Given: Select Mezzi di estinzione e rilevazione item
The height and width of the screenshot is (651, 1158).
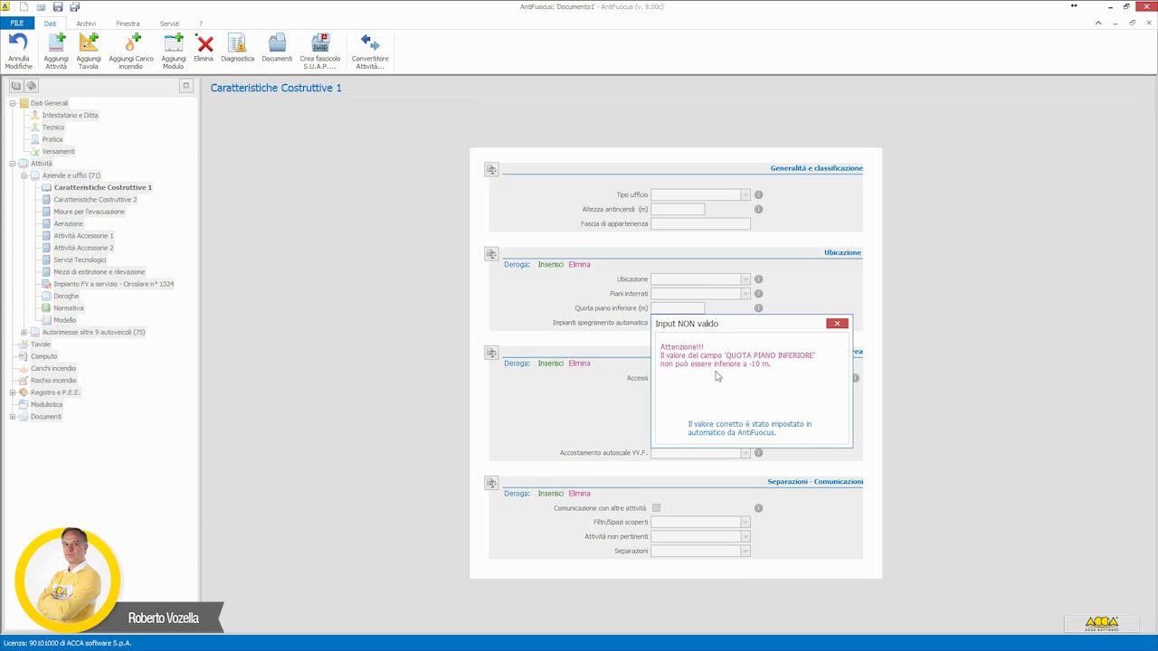Looking at the screenshot, I should (x=99, y=271).
